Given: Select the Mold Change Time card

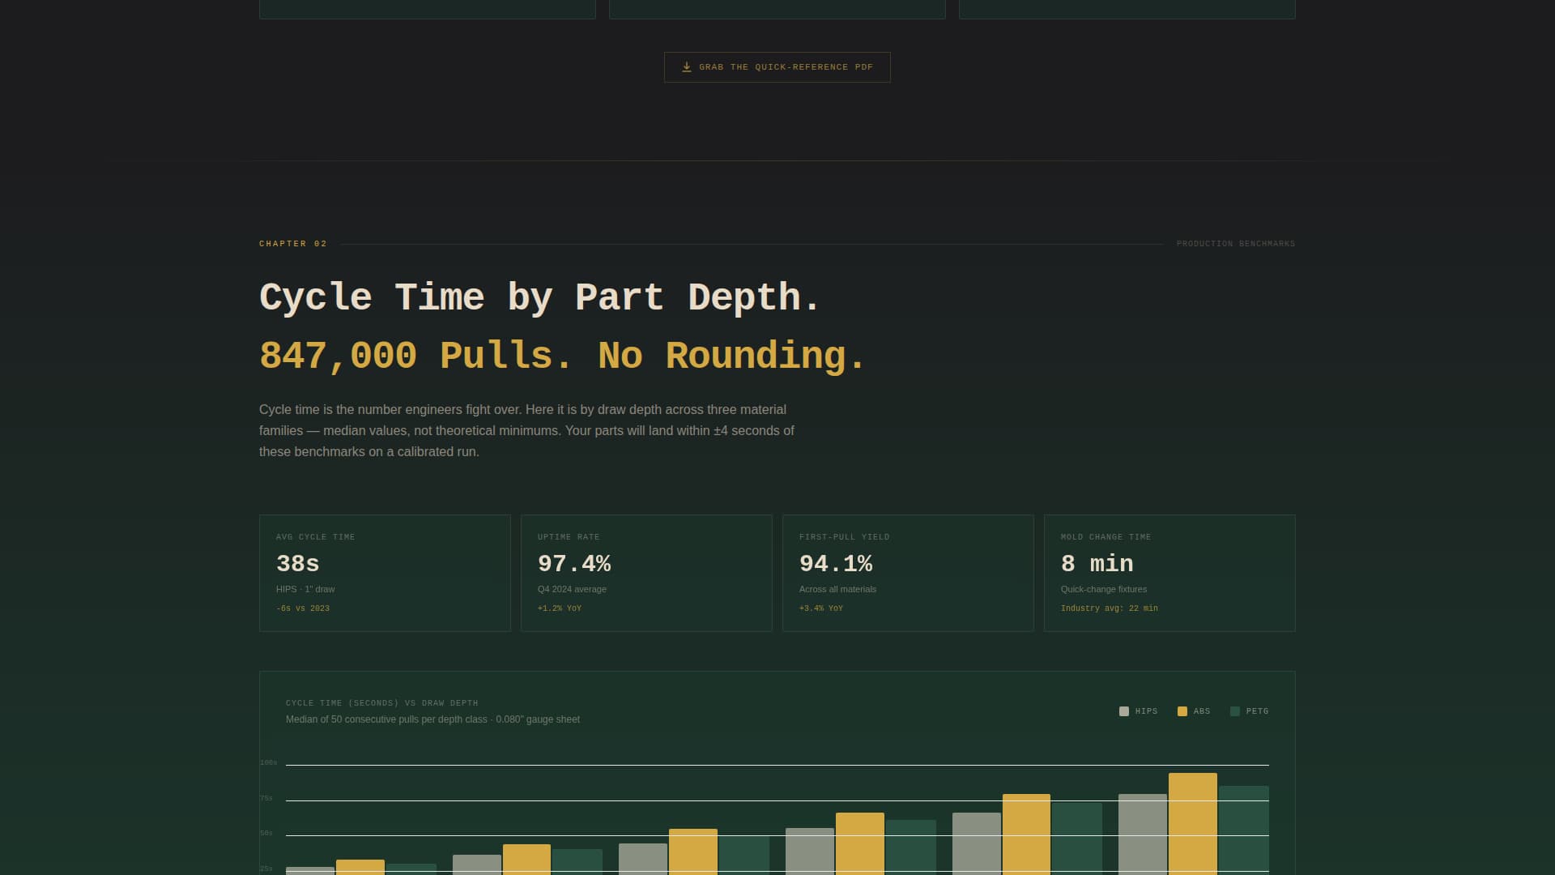Looking at the screenshot, I should point(1169,573).
